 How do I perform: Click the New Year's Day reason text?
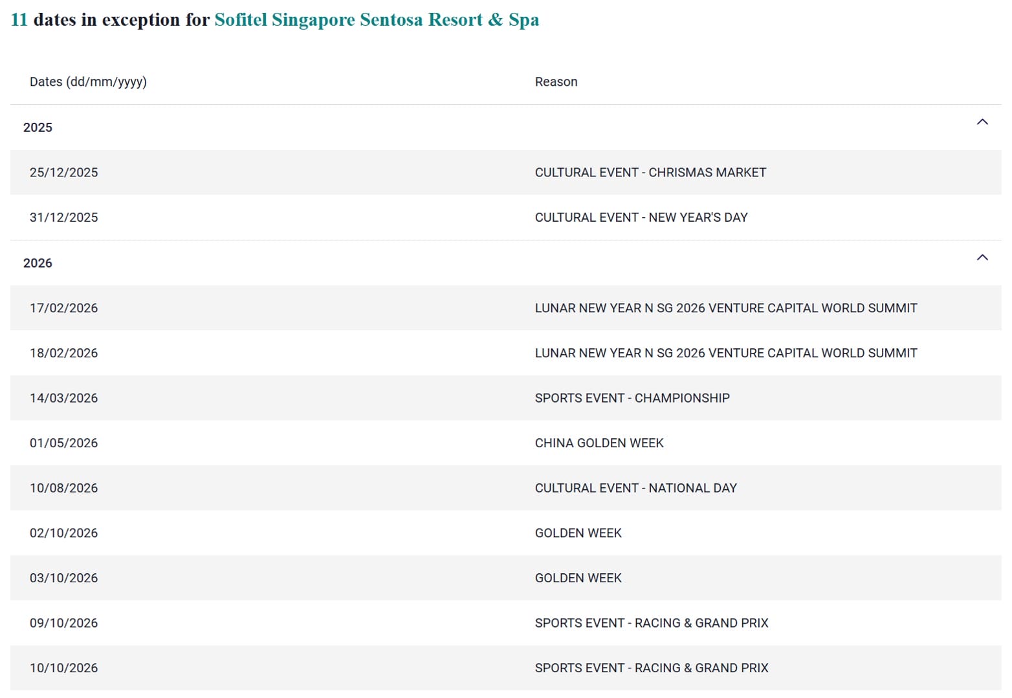[641, 218]
